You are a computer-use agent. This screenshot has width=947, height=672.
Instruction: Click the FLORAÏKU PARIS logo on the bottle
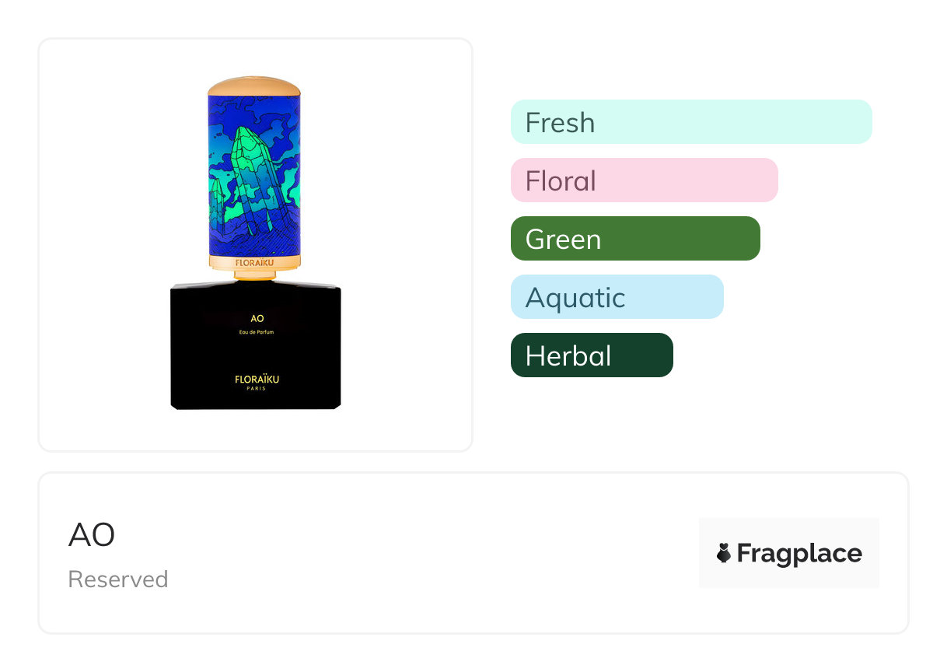coord(257,382)
